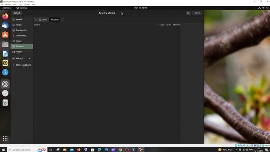Open VirtualBox File menu

[x=2, y=5]
